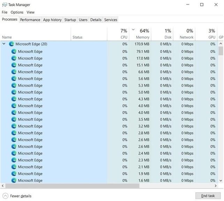Switch to the Services tab
Viewport: 224px width, 201px height.
point(111,20)
